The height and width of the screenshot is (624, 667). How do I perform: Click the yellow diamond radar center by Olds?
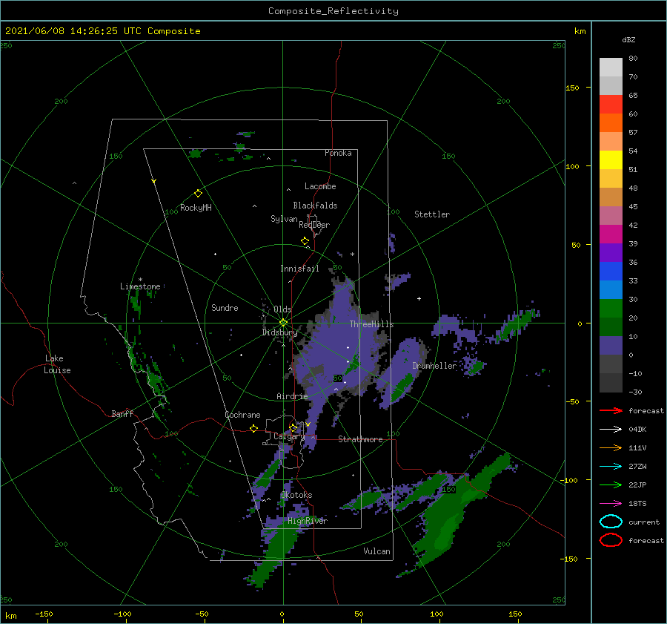pos(283,323)
